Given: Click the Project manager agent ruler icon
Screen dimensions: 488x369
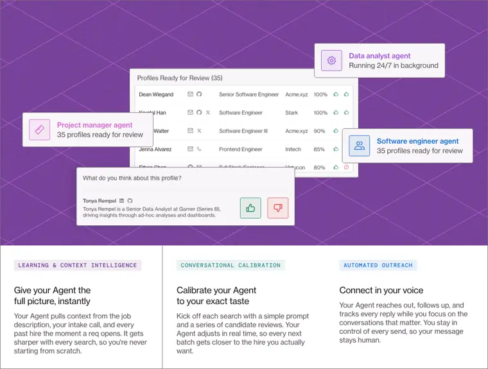Looking at the screenshot, I should coord(40,130).
